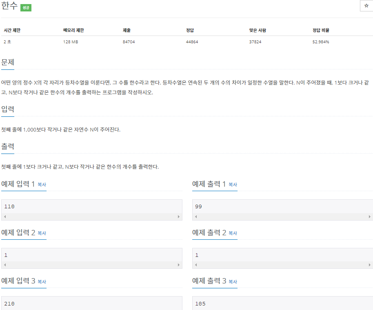Click the 입력 section heading
Viewport: 373px width, 310px height.
pos(8,109)
